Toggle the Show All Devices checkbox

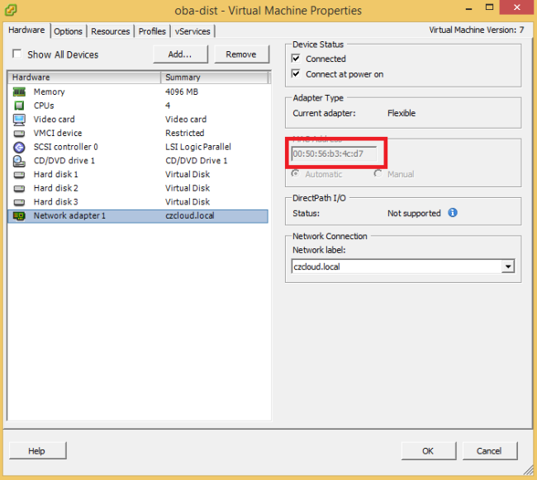point(17,54)
